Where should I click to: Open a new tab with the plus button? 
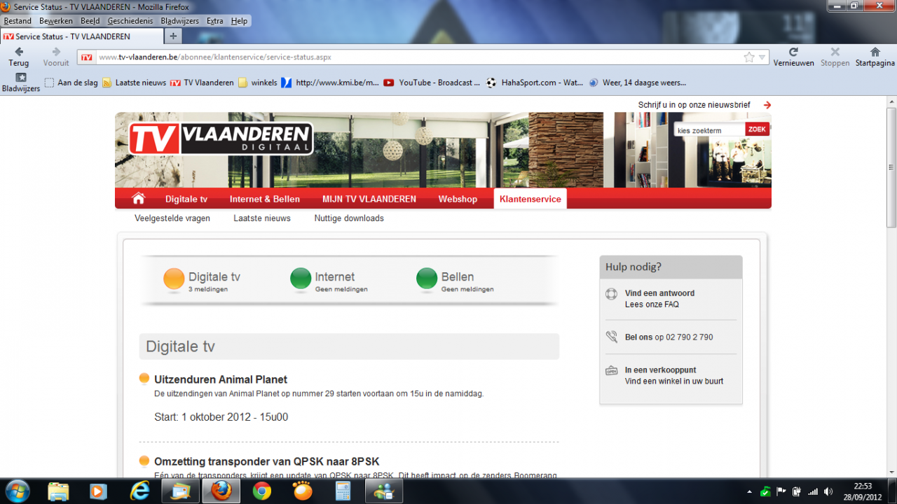coord(173,36)
